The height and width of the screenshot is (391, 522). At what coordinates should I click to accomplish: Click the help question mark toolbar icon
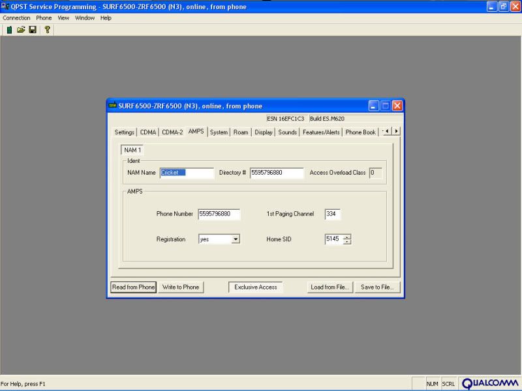(47, 30)
